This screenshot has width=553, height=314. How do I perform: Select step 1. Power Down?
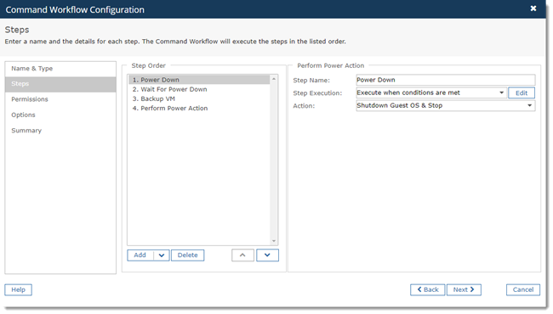[199, 80]
